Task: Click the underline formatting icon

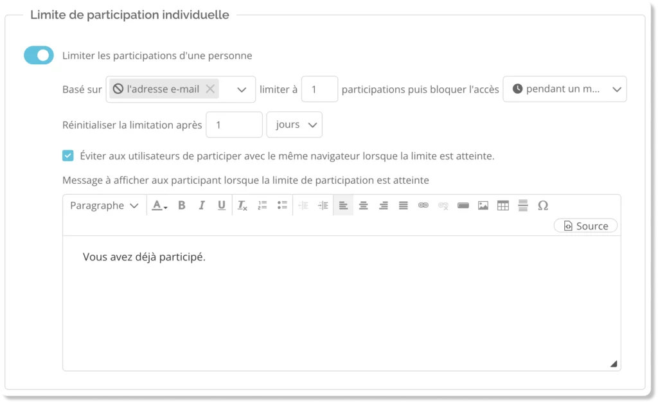Action: pyautogui.click(x=222, y=206)
